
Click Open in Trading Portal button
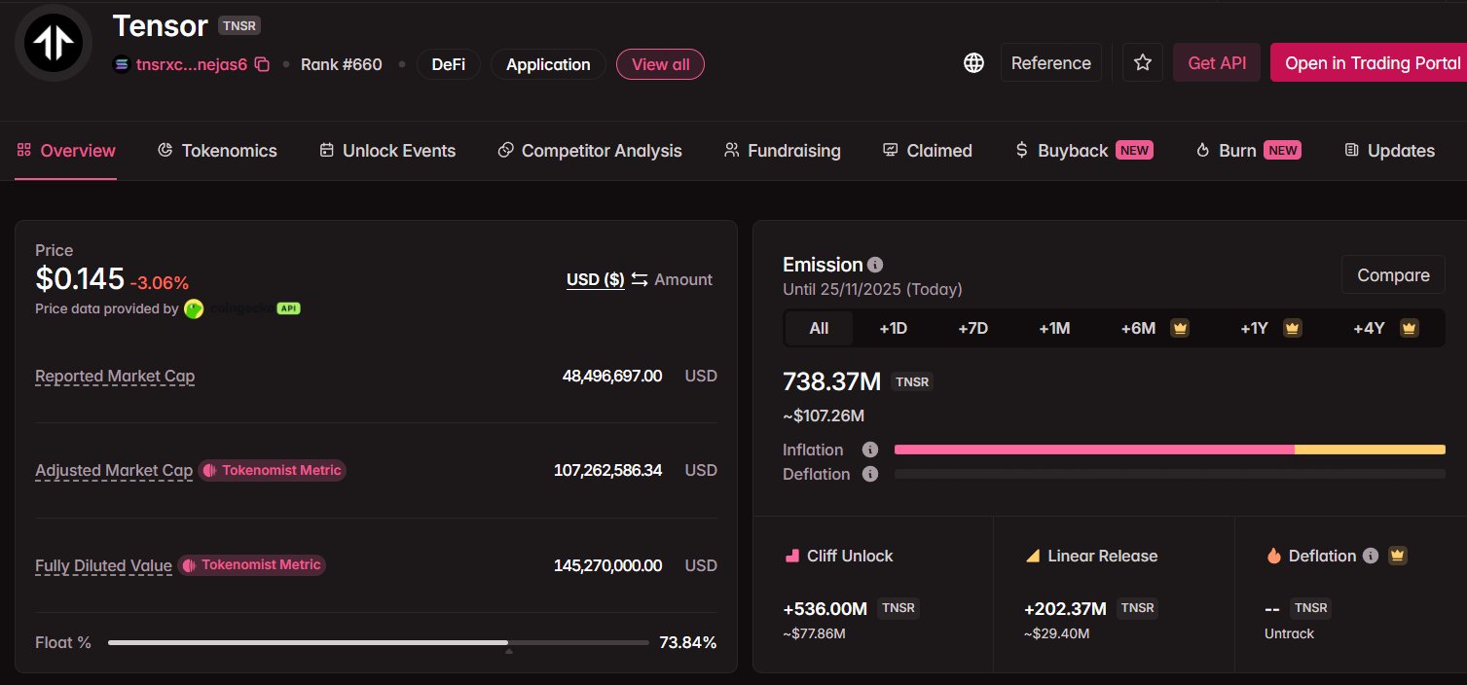(x=1372, y=63)
